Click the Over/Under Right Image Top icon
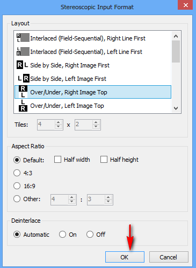This screenshot has height=268, width=196. tap(23, 92)
